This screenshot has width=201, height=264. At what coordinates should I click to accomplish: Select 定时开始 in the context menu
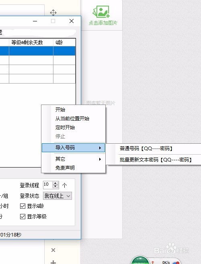tap(73, 128)
